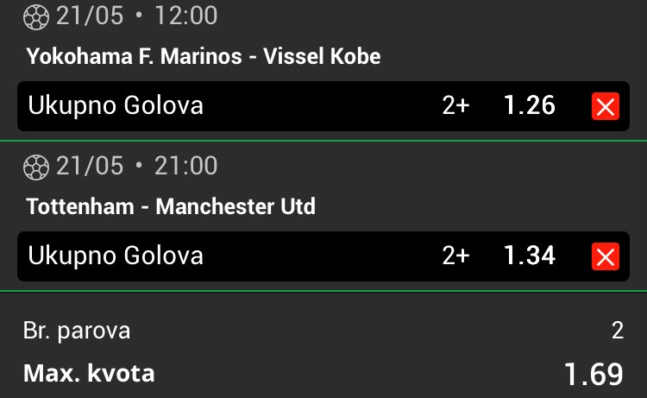Click the 2+ pick for Tottenham match
The width and height of the screenshot is (647, 398).
(455, 256)
